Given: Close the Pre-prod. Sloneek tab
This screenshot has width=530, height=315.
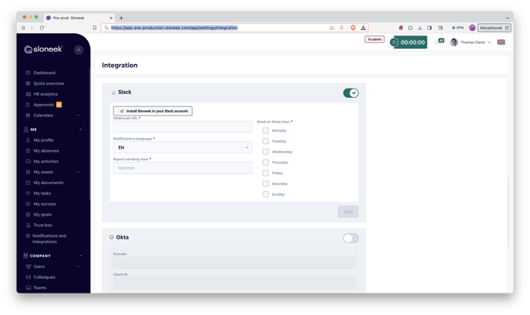Looking at the screenshot, I should (x=111, y=18).
